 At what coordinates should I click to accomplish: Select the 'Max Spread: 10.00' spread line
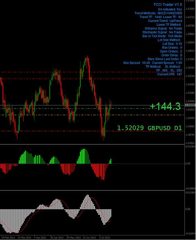click(x=153, y=63)
